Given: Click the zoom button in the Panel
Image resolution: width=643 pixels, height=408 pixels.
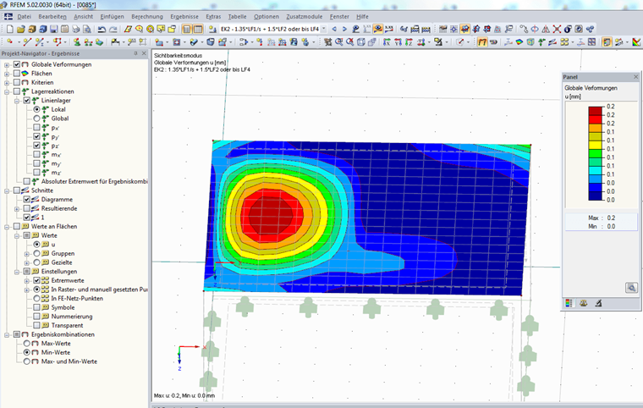Looking at the screenshot, I should point(631,288).
